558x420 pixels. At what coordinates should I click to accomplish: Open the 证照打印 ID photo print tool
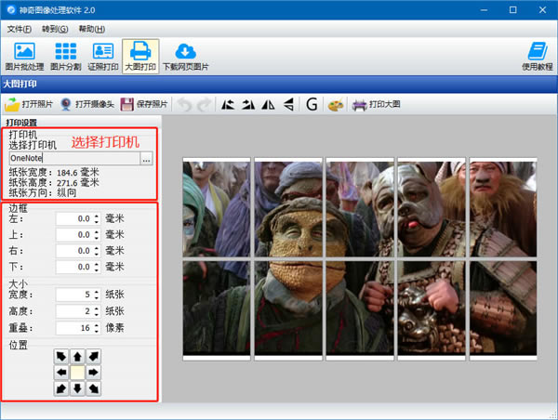[102, 57]
